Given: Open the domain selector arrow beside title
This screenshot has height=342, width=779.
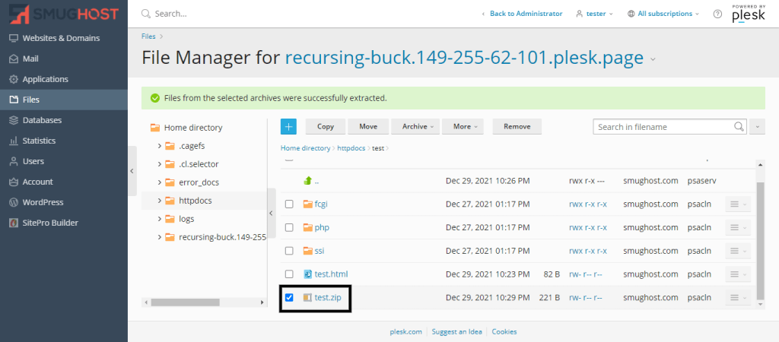Looking at the screenshot, I should click(653, 59).
